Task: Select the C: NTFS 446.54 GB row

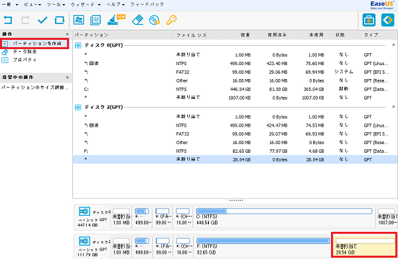Action: (x=235, y=89)
